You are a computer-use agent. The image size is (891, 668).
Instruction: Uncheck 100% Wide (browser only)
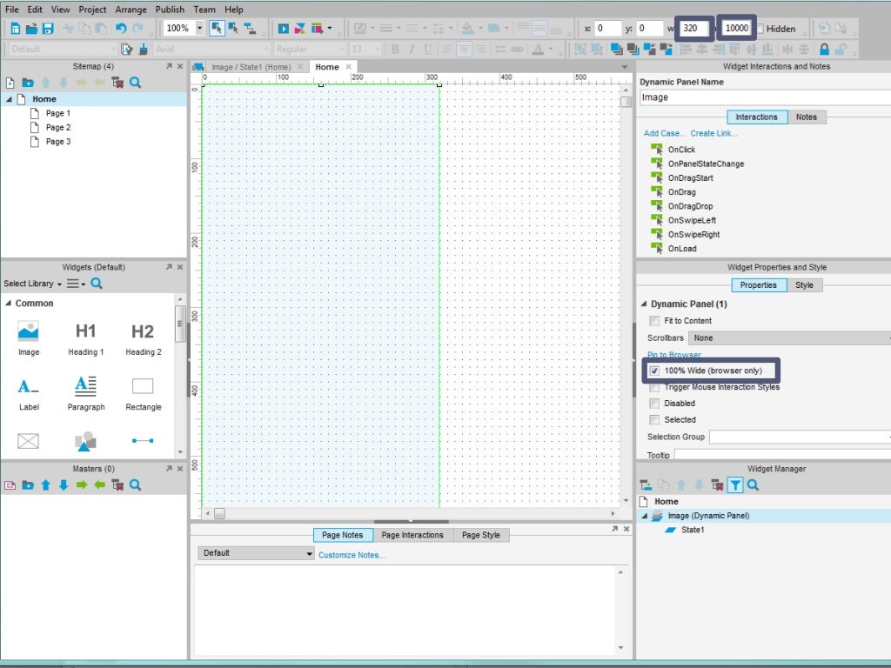(654, 371)
